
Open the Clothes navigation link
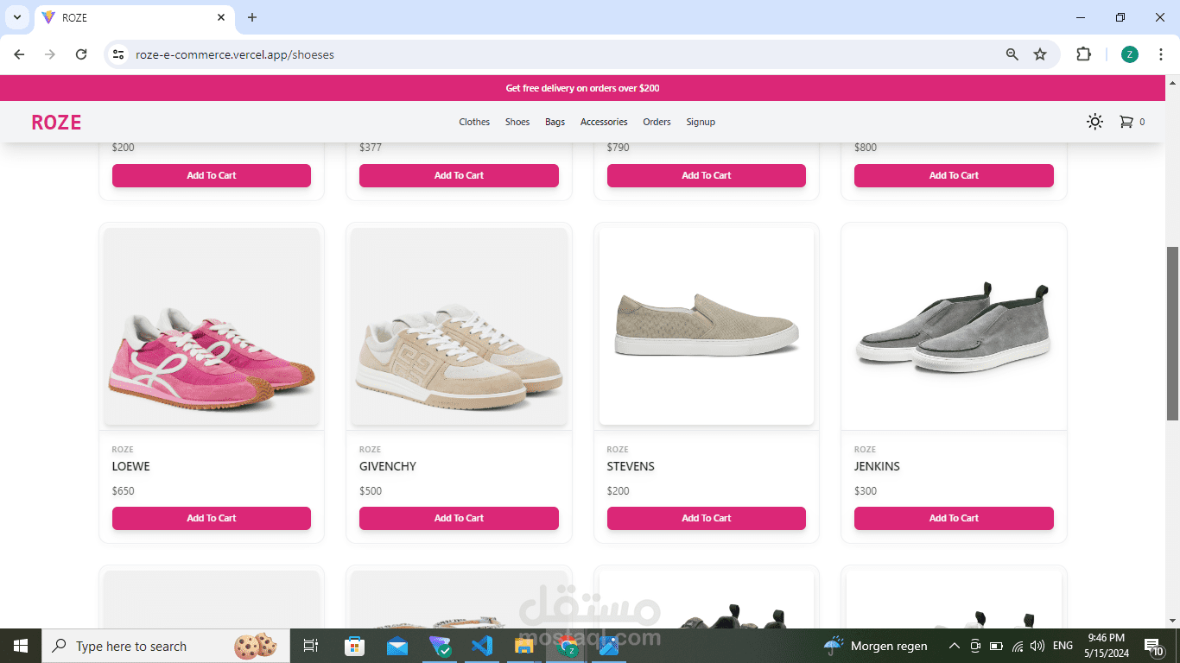(474, 122)
